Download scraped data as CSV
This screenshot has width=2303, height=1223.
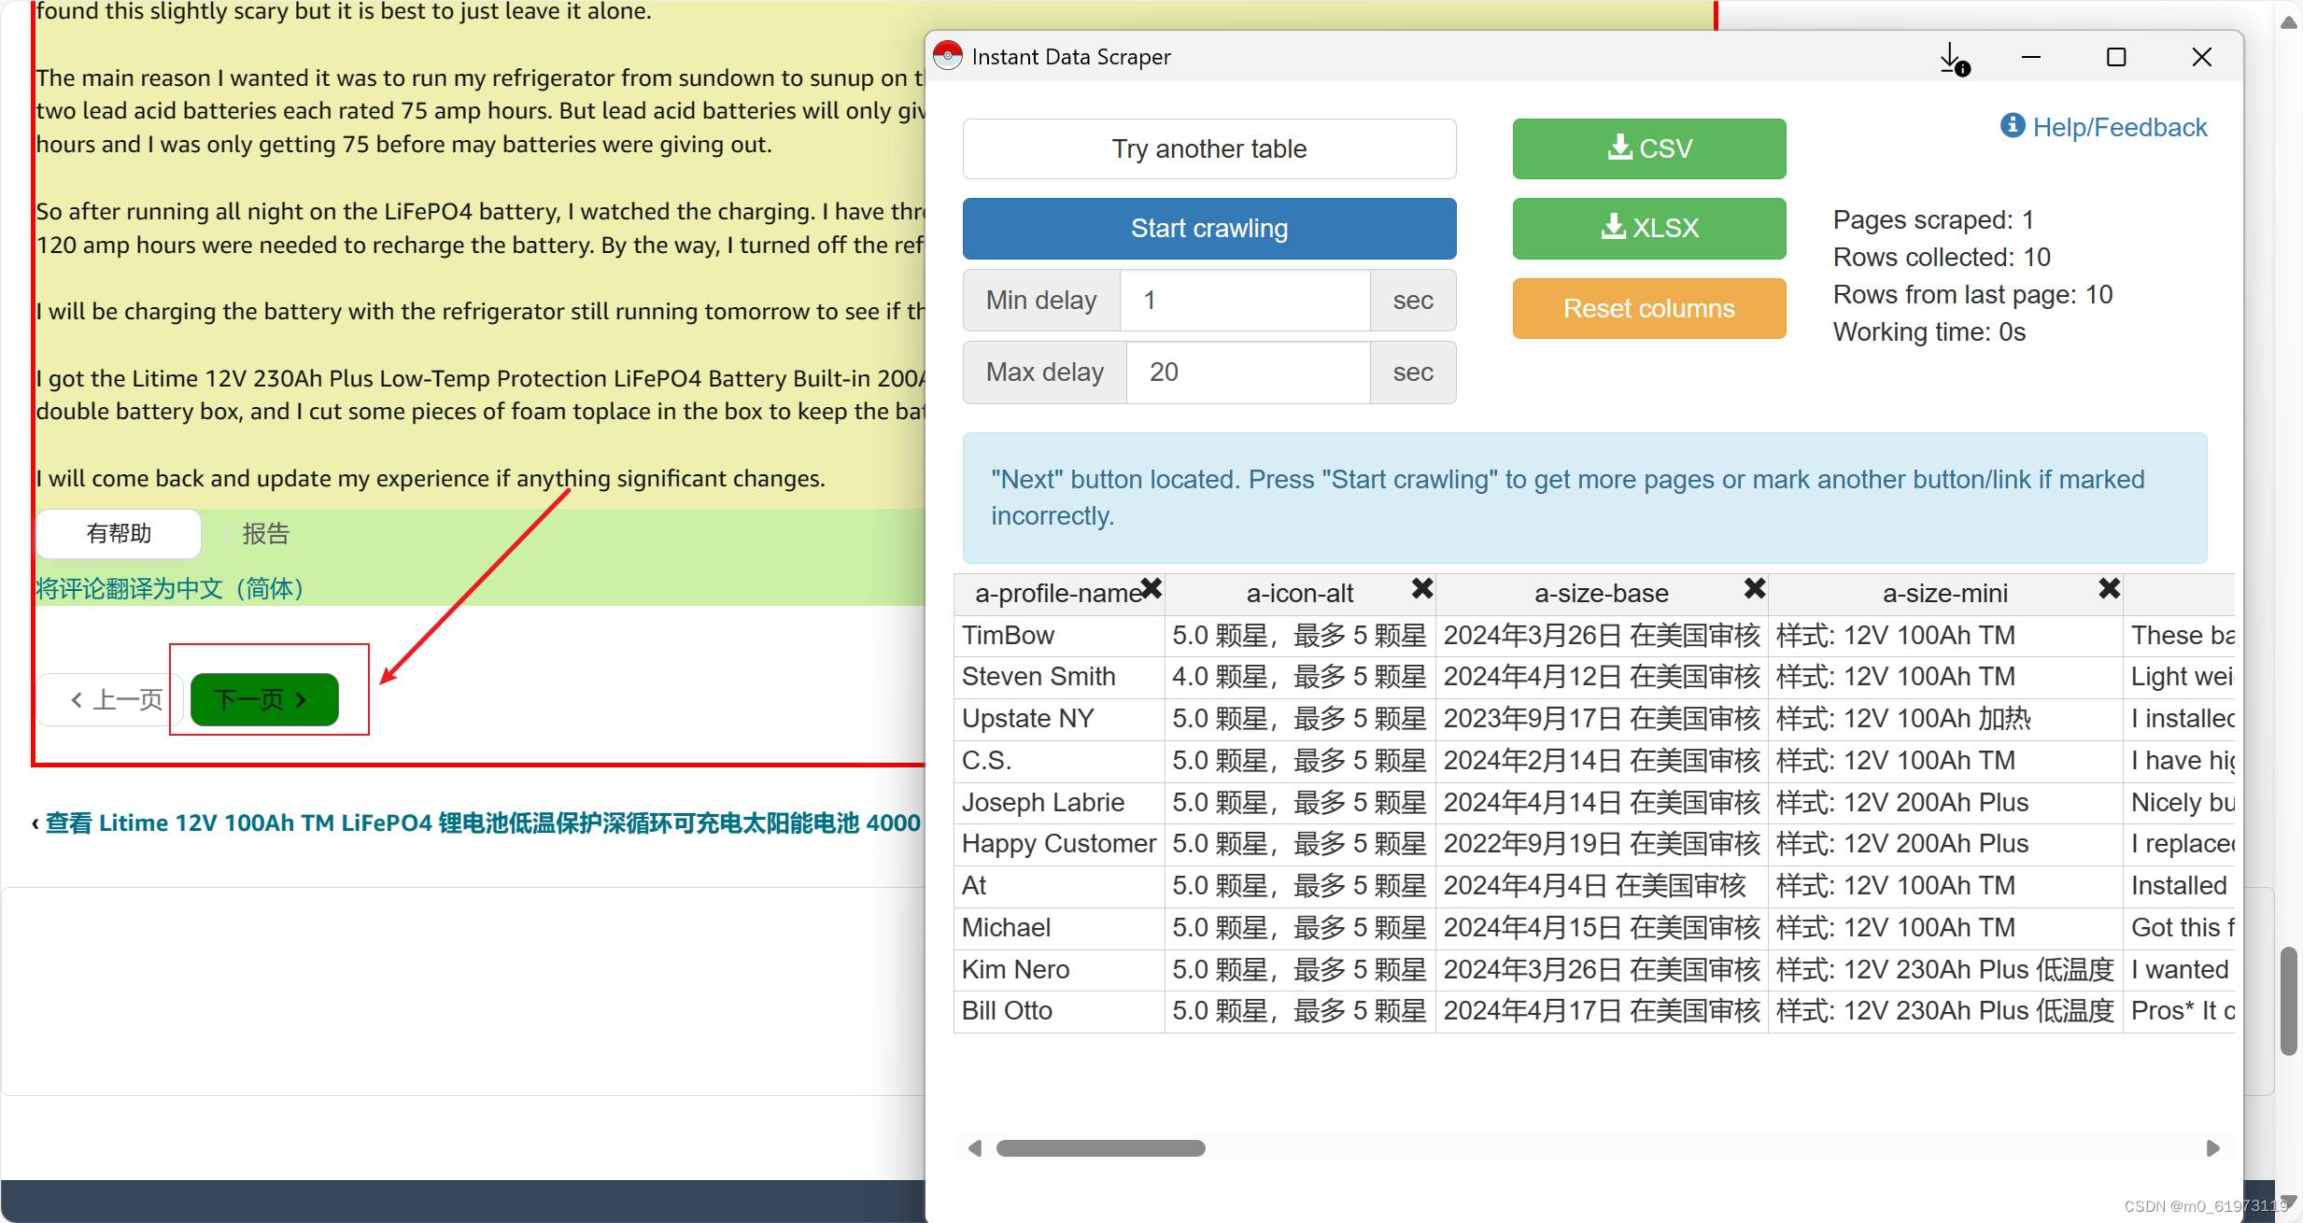(1648, 148)
